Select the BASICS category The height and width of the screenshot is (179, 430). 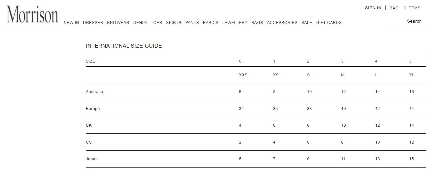click(211, 23)
